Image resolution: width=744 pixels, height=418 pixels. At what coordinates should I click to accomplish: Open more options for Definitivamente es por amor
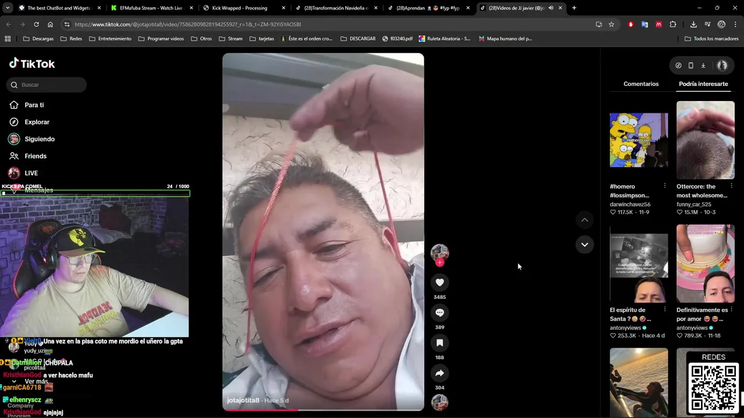731,309
